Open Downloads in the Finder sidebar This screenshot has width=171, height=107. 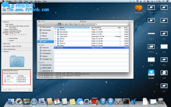click(x=46, y=30)
